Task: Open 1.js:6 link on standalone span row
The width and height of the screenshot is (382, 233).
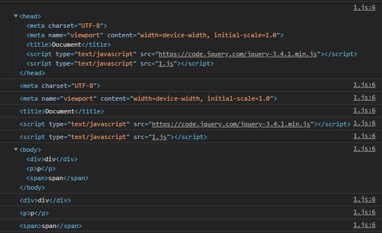Action: click(364, 225)
